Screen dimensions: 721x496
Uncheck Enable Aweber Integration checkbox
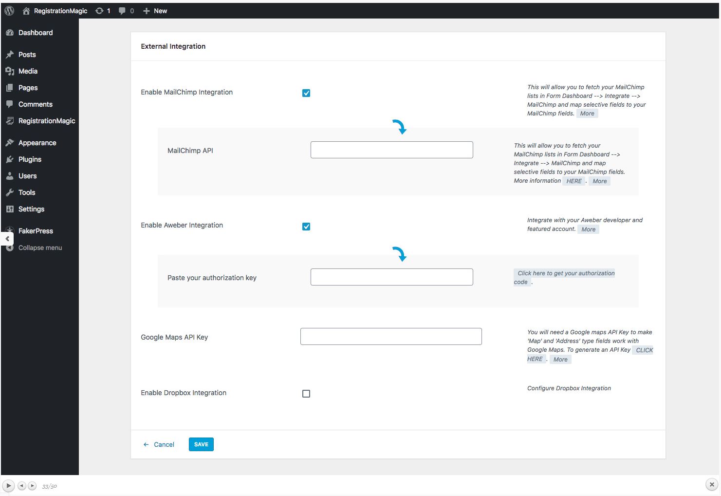(306, 227)
